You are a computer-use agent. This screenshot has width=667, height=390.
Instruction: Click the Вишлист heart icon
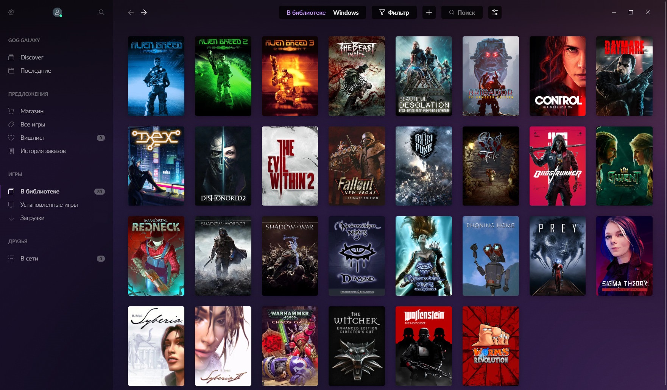pyautogui.click(x=11, y=137)
